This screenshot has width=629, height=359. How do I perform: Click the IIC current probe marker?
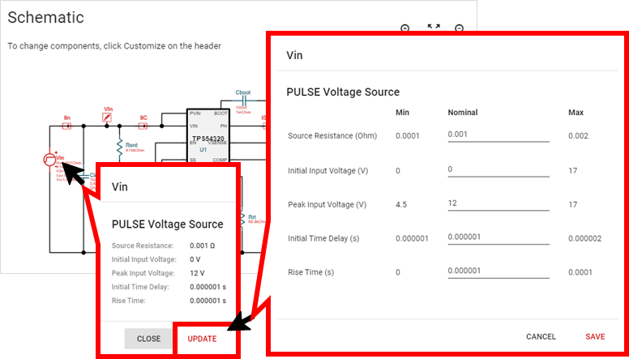coord(143,126)
